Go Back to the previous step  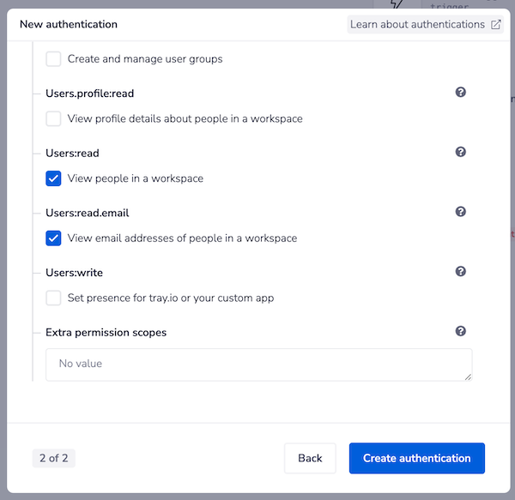tap(310, 458)
